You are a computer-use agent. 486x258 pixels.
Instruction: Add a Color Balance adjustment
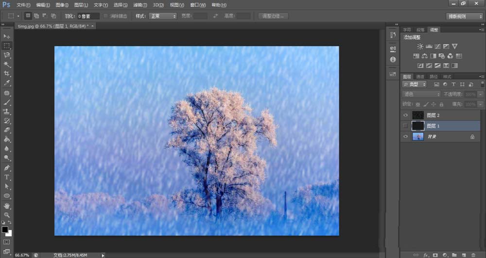(425, 56)
